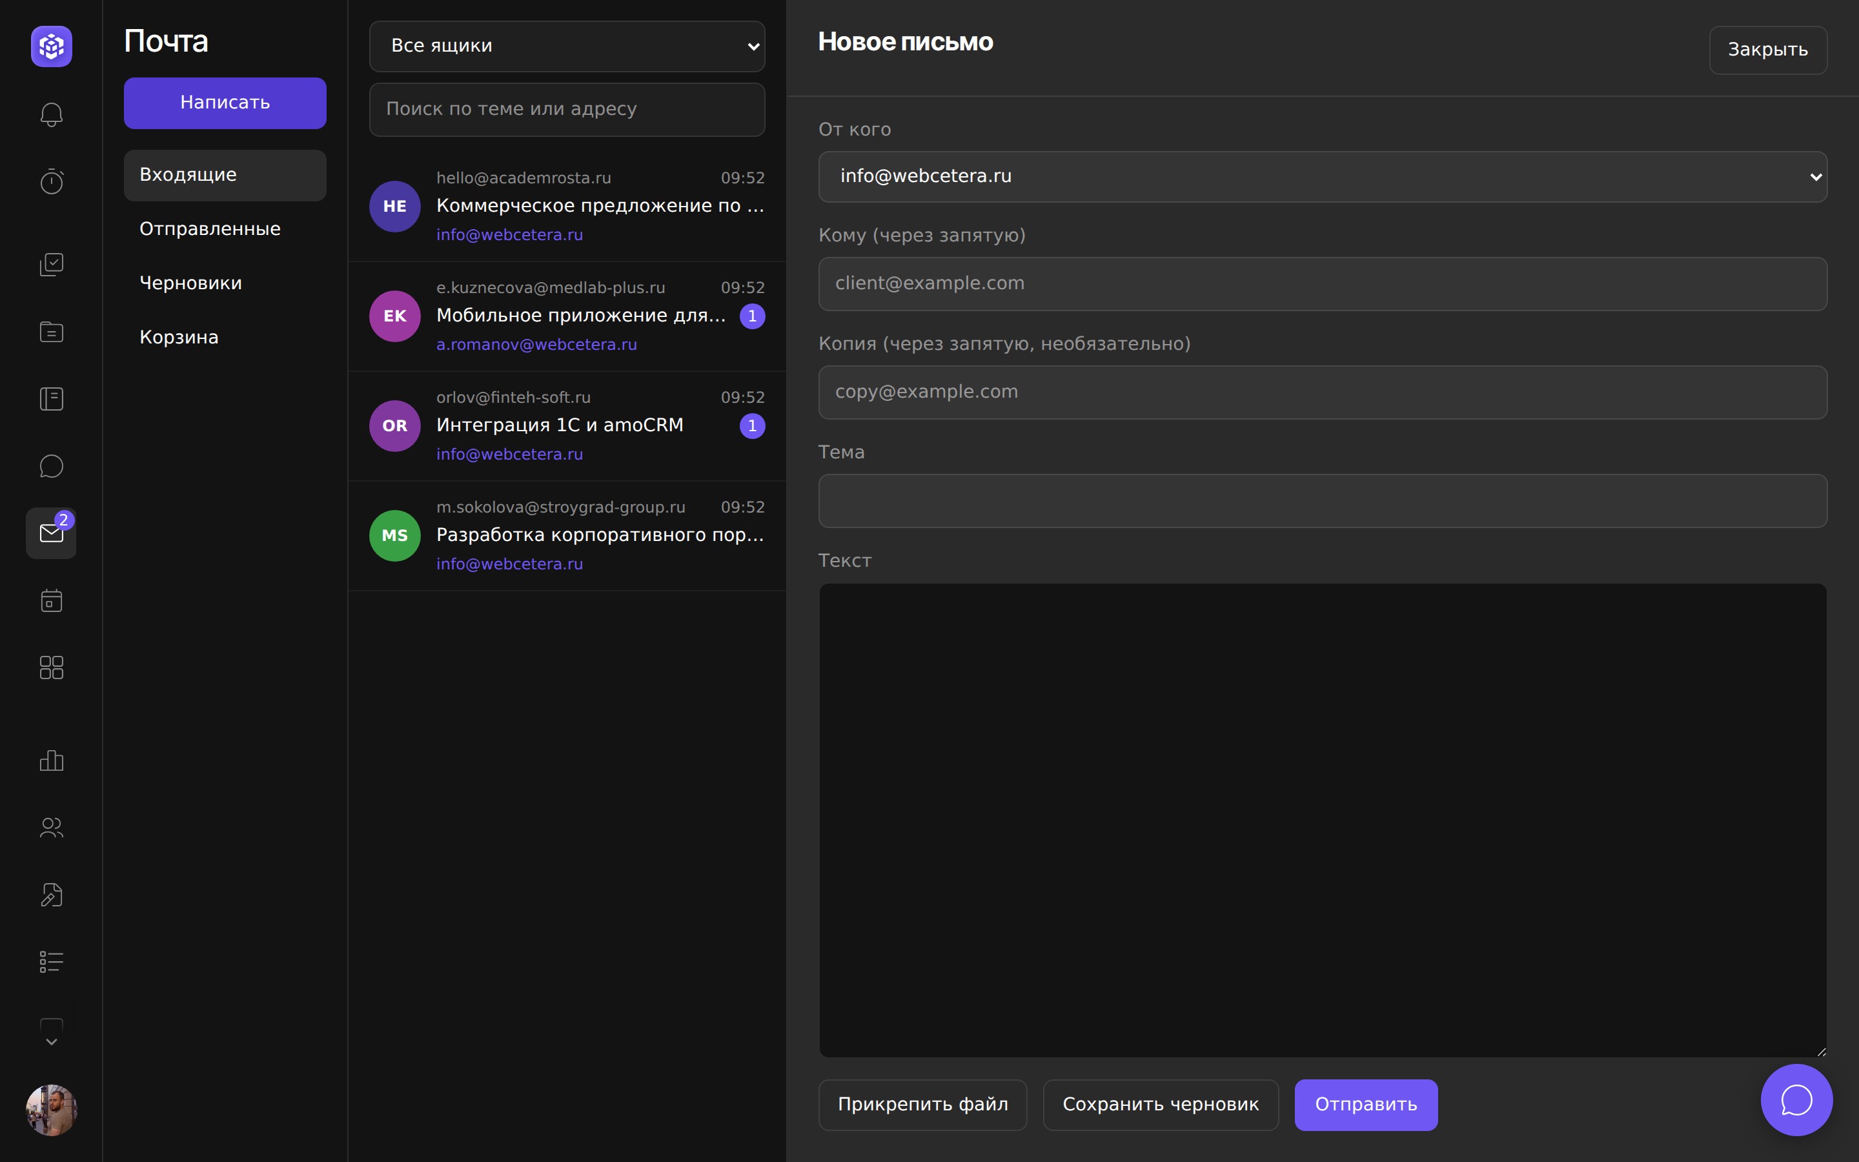Open notifications bell icon
The height and width of the screenshot is (1162, 1859).
[52, 114]
